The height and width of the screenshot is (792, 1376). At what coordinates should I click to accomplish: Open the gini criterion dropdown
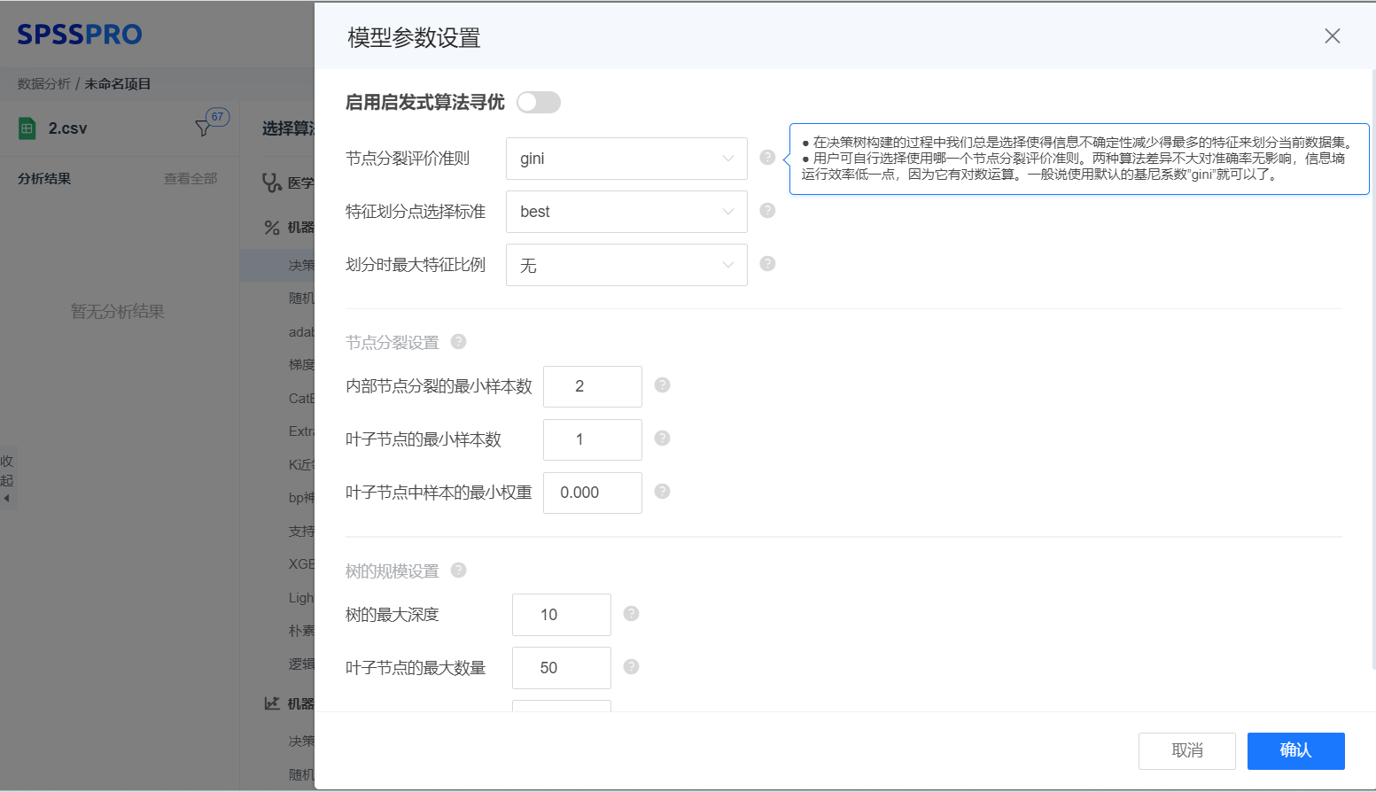click(626, 158)
